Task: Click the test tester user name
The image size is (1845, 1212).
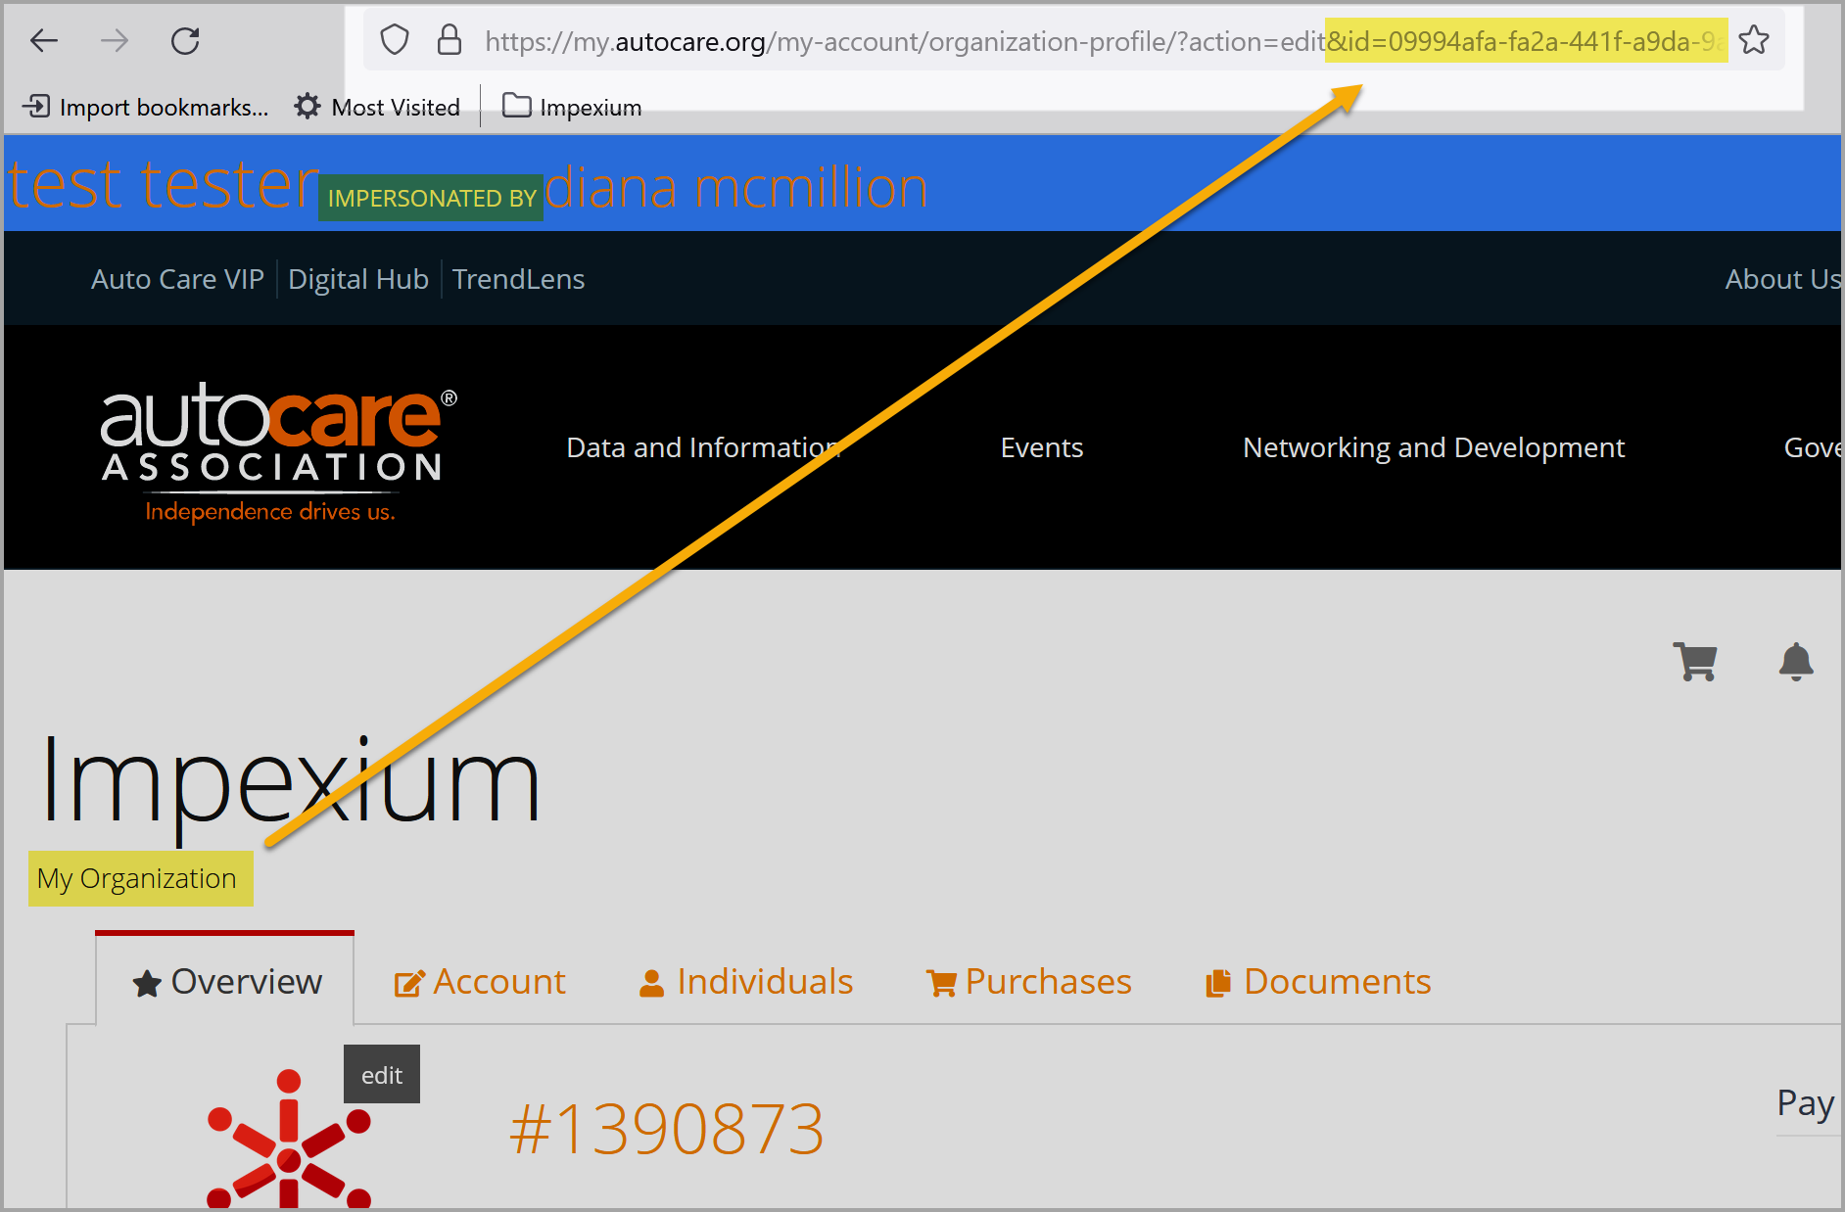Action: tap(164, 184)
